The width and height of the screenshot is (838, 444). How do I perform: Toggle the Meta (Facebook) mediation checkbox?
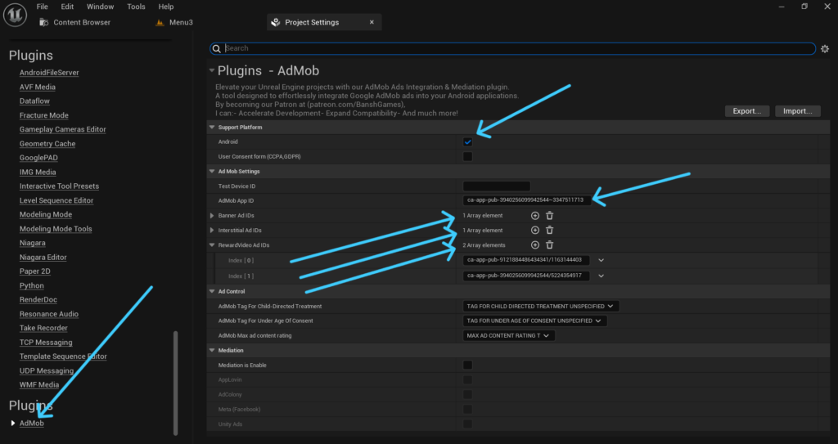pos(467,410)
